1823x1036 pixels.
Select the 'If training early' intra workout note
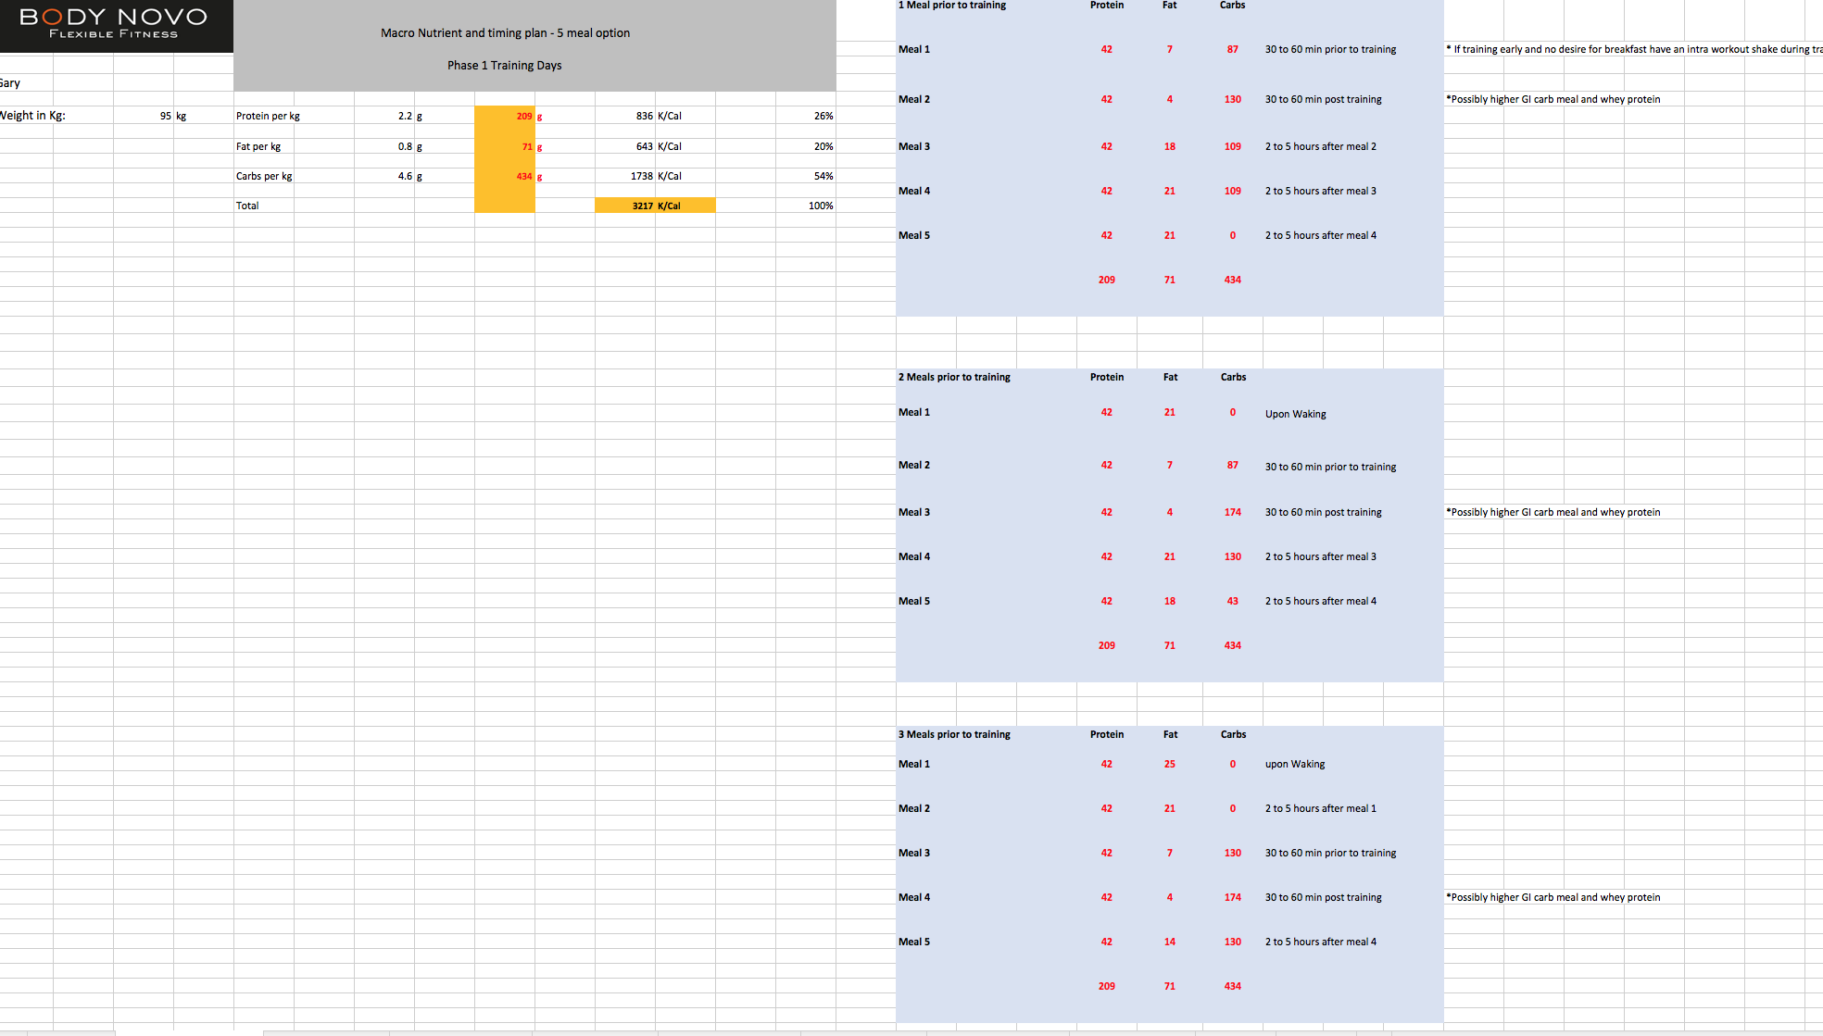click(1634, 49)
